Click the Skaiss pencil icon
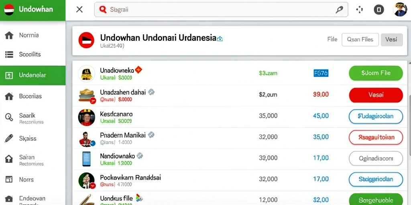Screen dimensions: 411x205 tap(9, 138)
